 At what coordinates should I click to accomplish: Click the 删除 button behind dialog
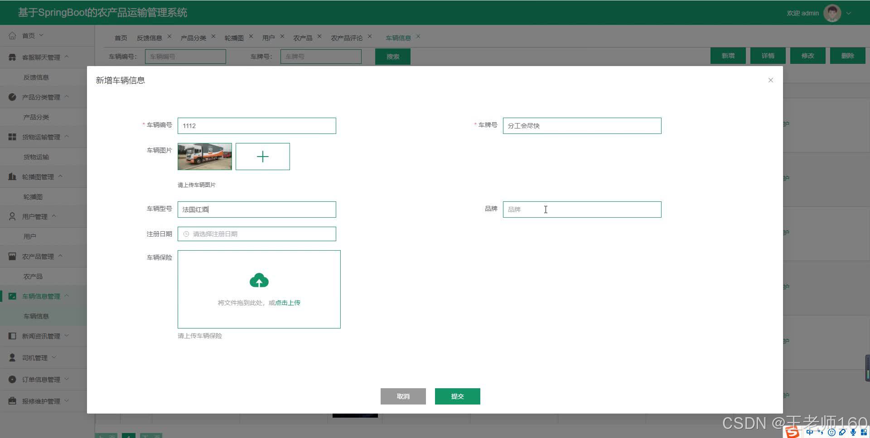coord(848,56)
